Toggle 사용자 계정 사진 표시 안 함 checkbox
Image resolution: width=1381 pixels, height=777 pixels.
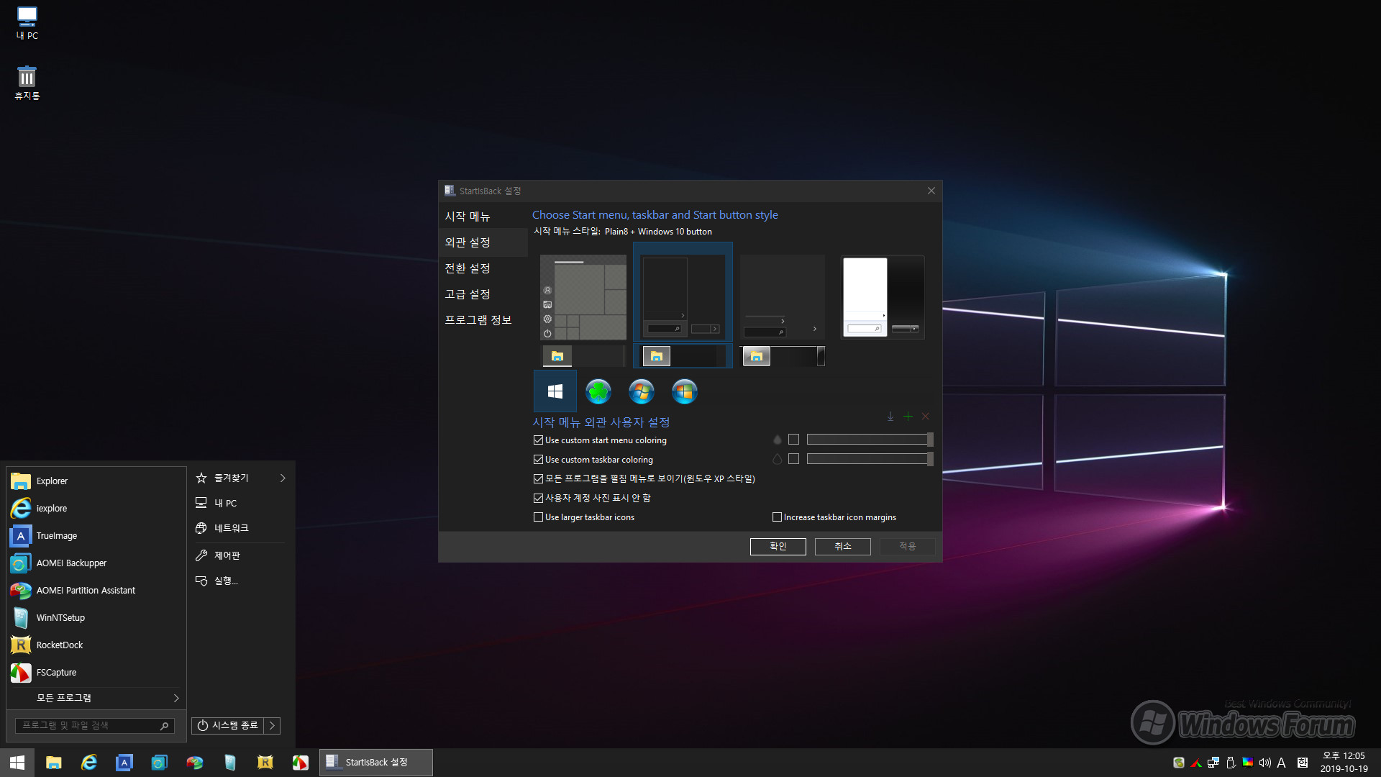point(538,498)
